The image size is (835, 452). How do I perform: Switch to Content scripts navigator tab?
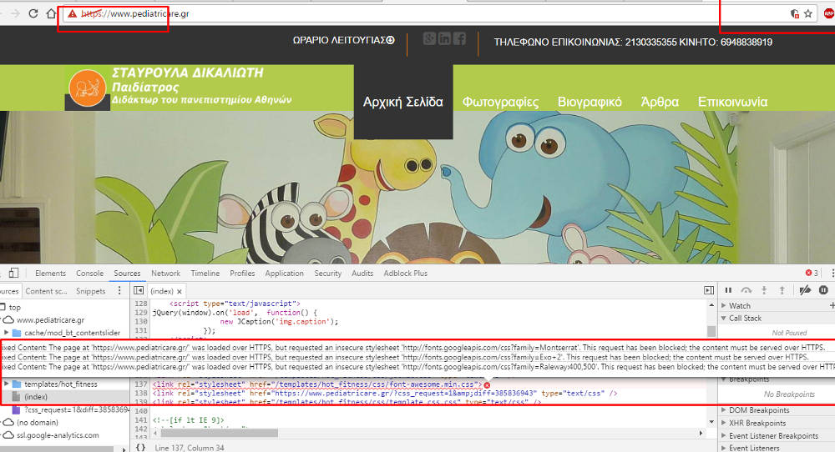pos(46,291)
